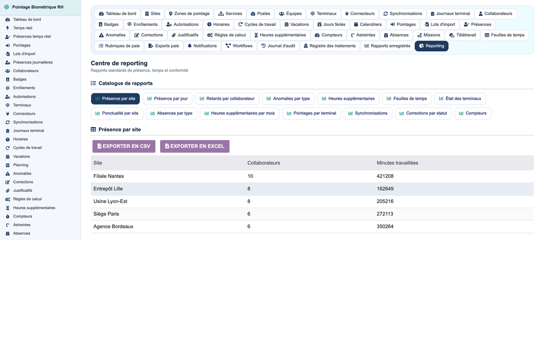Click the sidebar Justificatifs paperclip icon

(8, 191)
